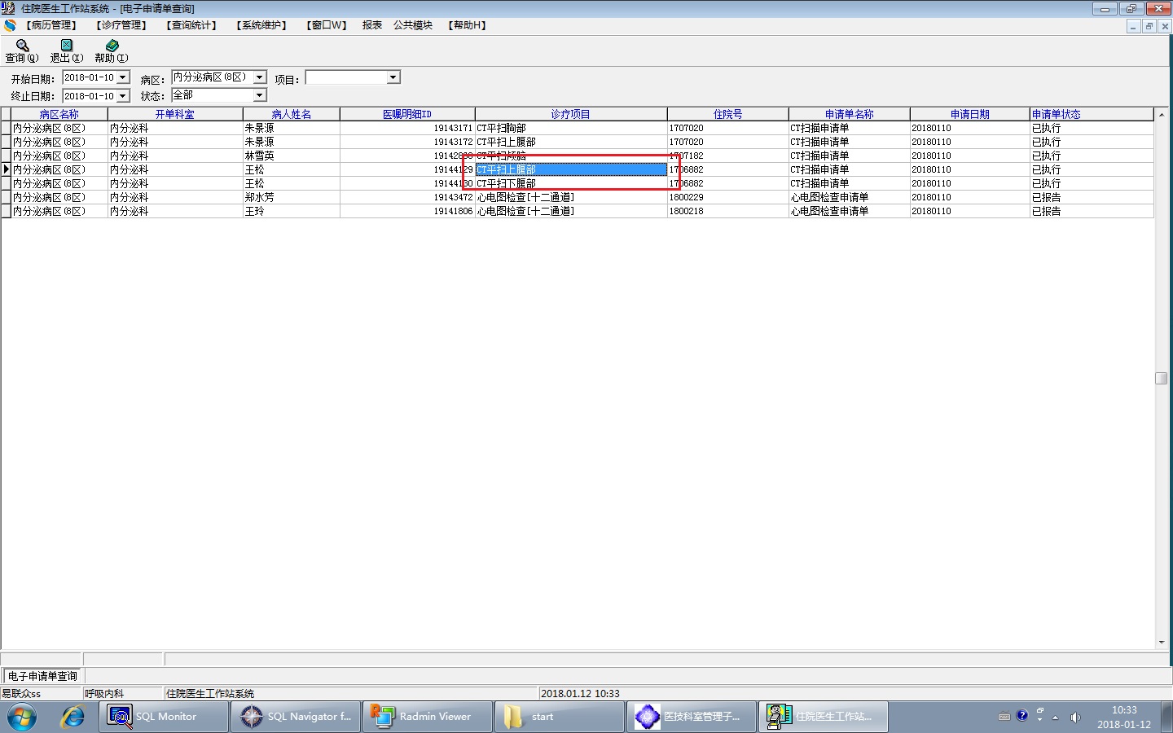Click the Windows Start orb
Image resolution: width=1173 pixels, height=733 pixels.
[22, 717]
